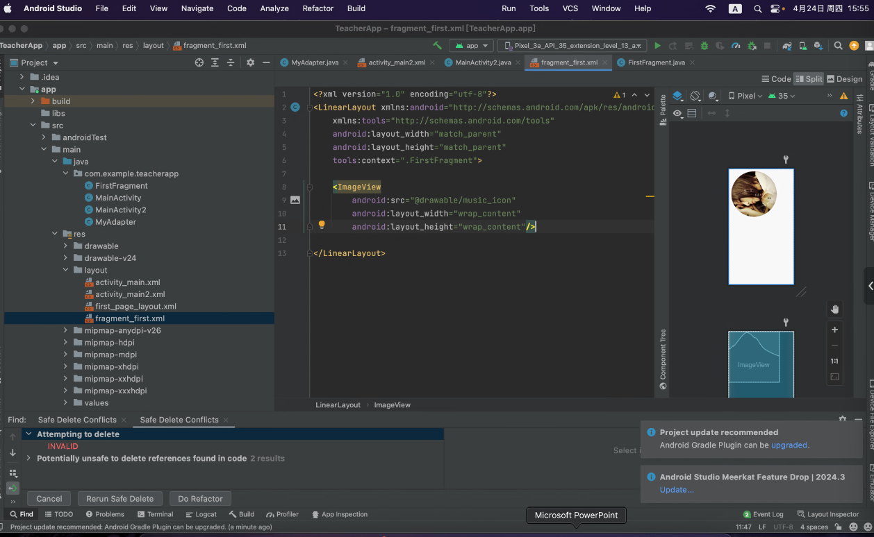Open the profiler gauge icon in the toolbar
This screenshot has width=874, height=537.
[736, 46]
